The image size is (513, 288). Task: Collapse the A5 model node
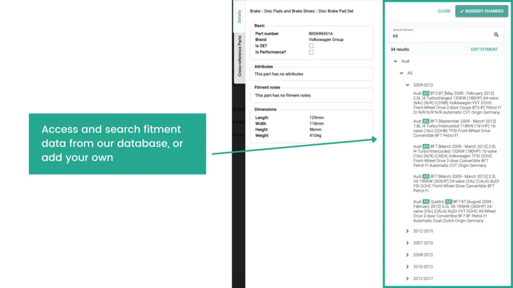click(x=401, y=73)
